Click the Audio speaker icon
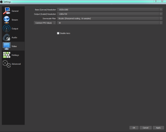 click(7, 37)
